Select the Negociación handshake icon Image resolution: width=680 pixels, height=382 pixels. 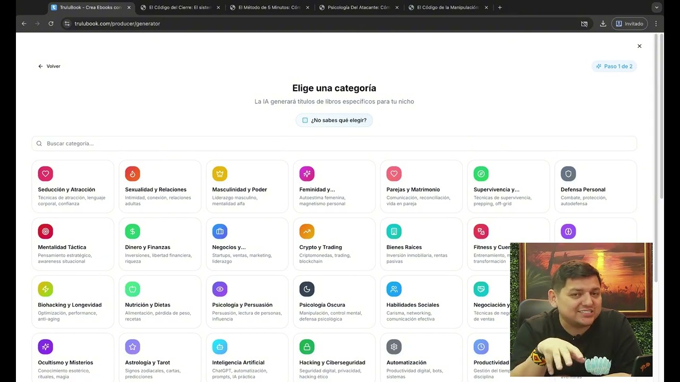pos(481,289)
